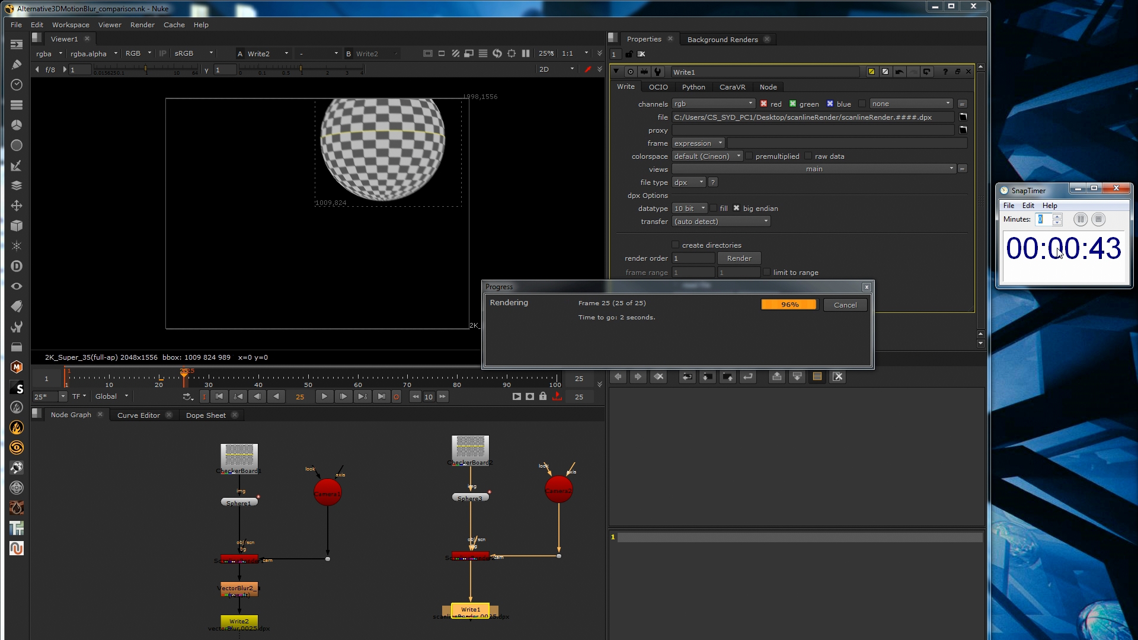Click the 96% rendering progress bar
The width and height of the screenshot is (1138, 640).
[789, 304]
